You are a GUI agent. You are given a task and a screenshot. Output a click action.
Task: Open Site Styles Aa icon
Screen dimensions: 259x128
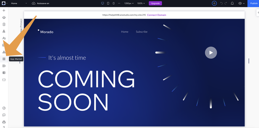[x=4, y=38]
